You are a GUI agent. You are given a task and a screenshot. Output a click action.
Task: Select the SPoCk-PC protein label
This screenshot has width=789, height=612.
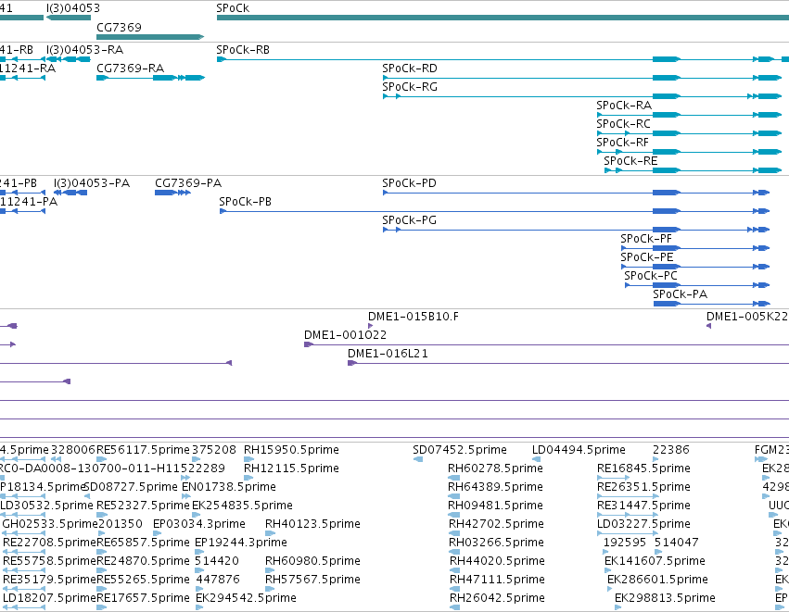click(651, 276)
